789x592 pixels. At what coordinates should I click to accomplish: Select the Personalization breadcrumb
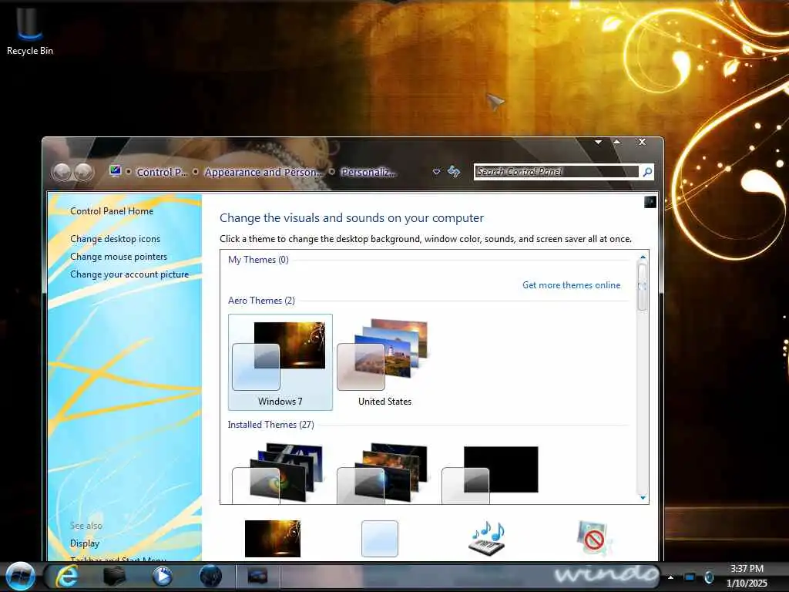point(368,172)
